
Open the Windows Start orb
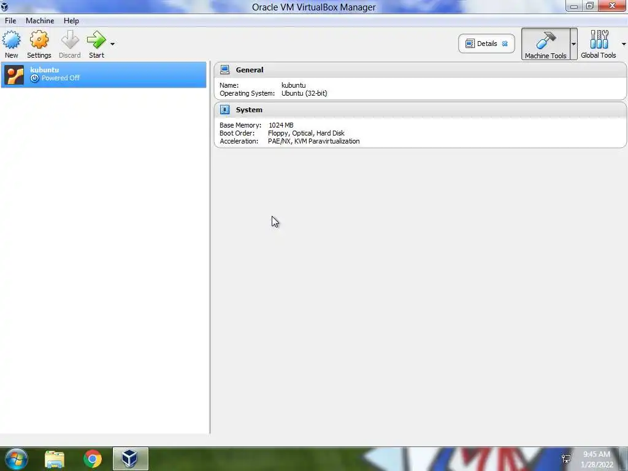16,459
